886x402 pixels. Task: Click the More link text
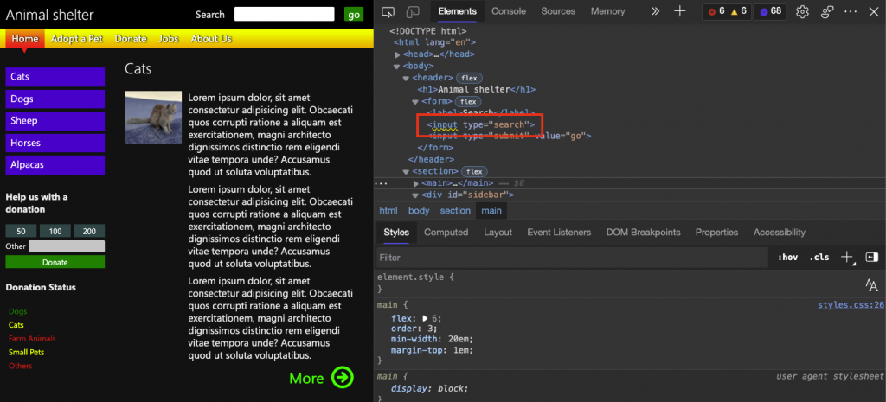(x=306, y=379)
